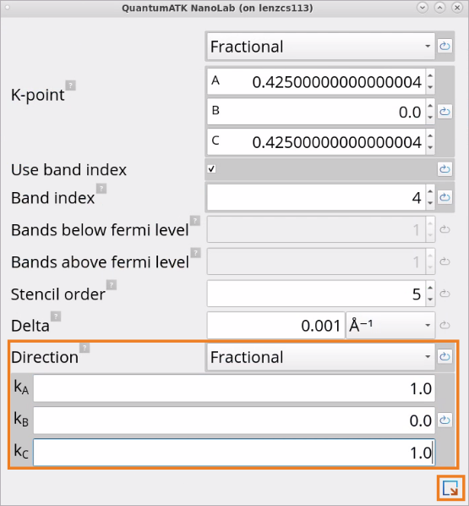This screenshot has width=469, height=506.
Task: Reset the Direction type dropdown
Action: click(444, 356)
